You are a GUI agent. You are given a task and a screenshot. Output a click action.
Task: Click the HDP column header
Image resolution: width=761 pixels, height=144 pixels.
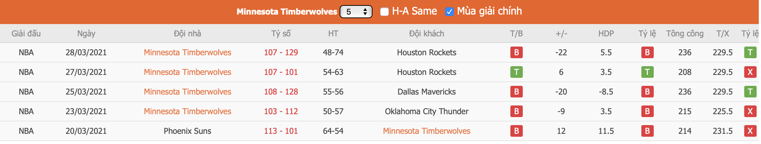606,33
